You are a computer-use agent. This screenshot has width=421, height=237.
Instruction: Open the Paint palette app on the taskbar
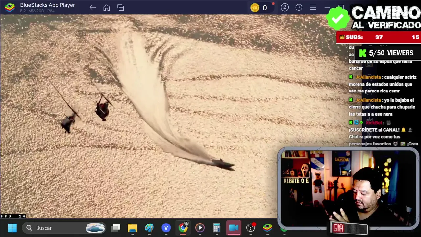pos(149,228)
